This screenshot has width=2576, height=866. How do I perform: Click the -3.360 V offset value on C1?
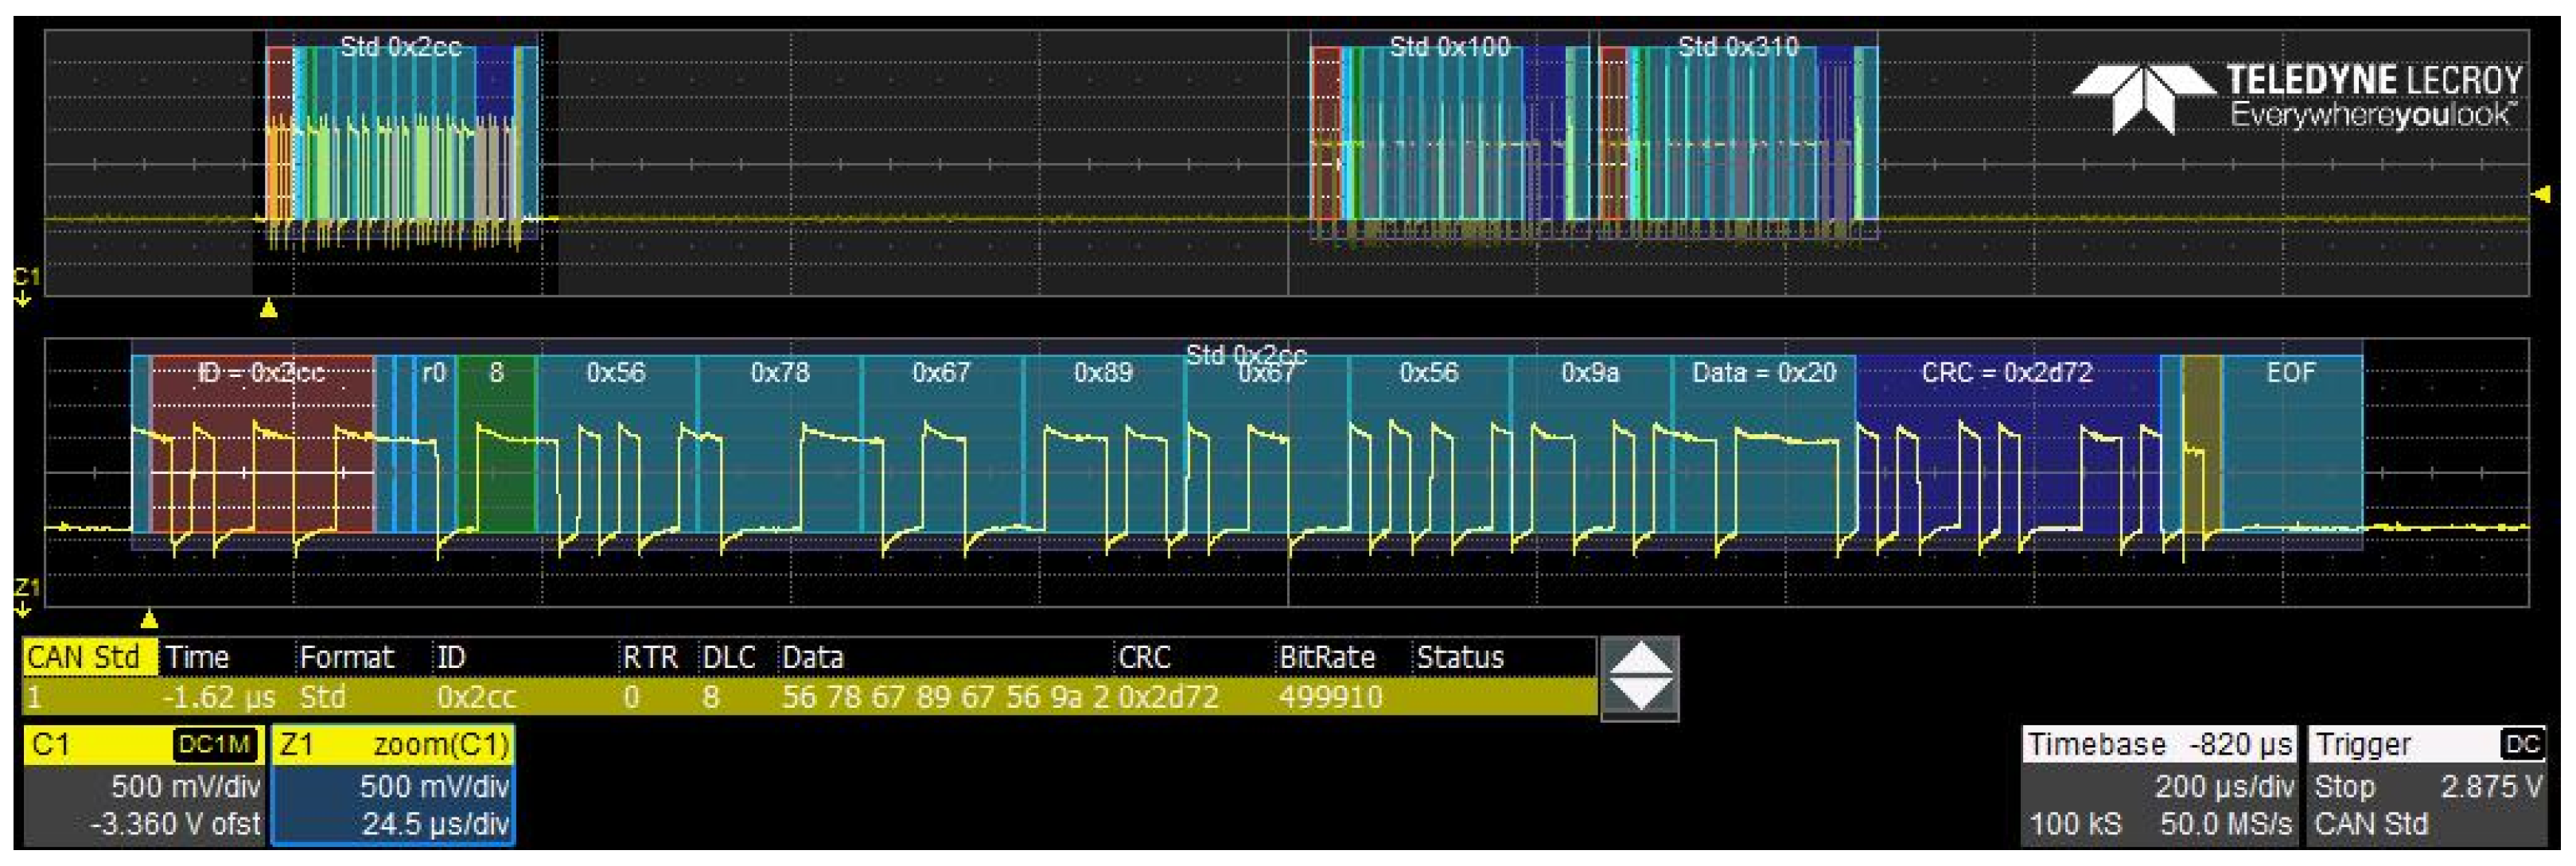pyautogui.click(x=175, y=825)
